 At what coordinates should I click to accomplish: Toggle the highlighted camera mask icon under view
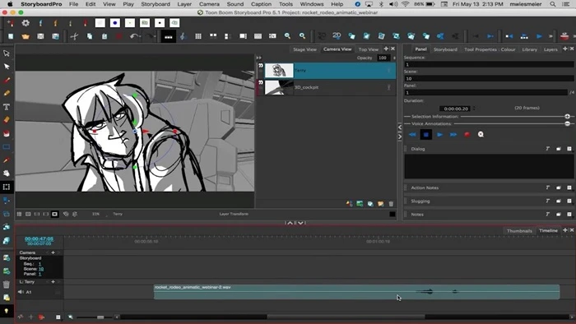55,214
